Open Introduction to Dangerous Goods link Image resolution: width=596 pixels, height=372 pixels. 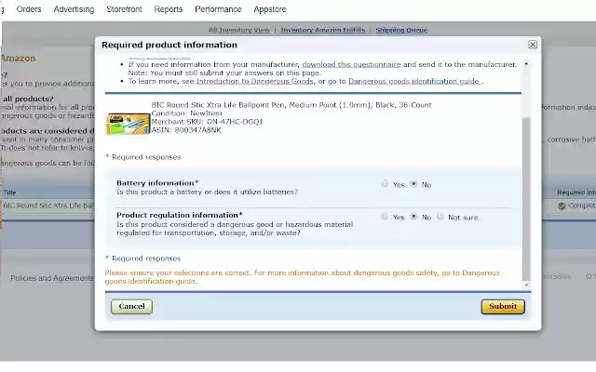pyautogui.click(x=254, y=81)
